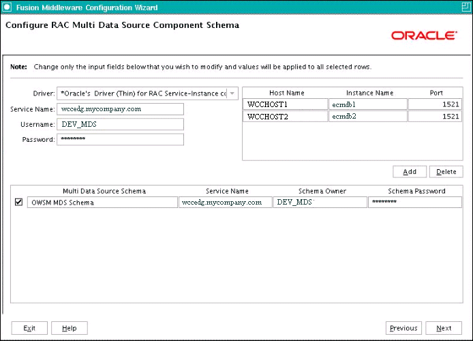Click the Multi Data Source Schema column header
The width and height of the screenshot is (473, 341).
(104, 191)
